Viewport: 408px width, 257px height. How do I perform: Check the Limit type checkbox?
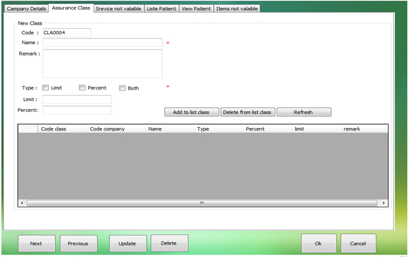pyautogui.click(x=45, y=88)
